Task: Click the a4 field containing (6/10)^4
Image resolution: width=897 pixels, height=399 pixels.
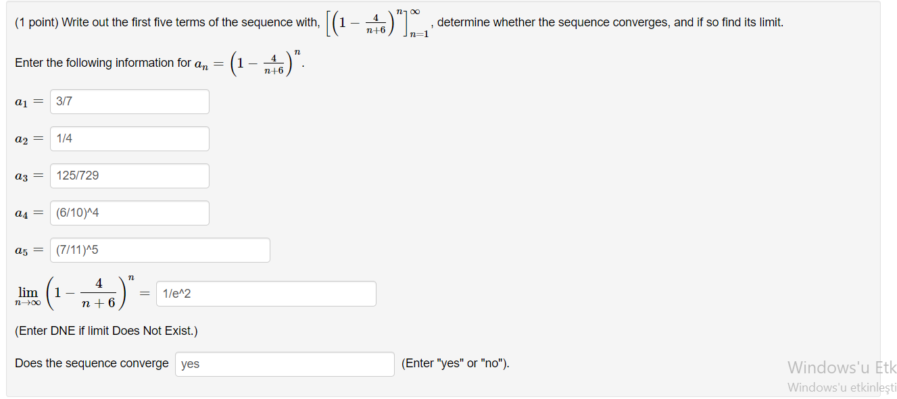Action: [130, 213]
